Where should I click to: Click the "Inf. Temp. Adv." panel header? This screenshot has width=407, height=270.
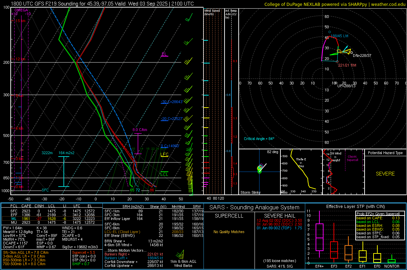pyautogui.click(x=231, y=14)
